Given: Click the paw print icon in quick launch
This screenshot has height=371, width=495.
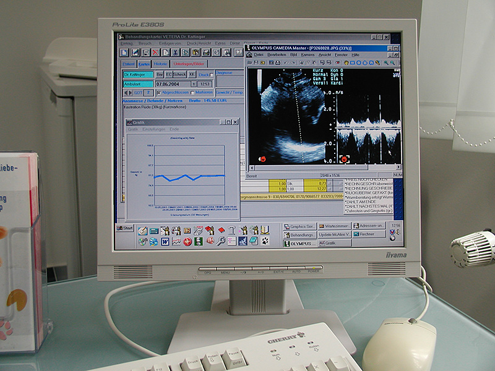Looking at the screenshot, I should [265, 241].
